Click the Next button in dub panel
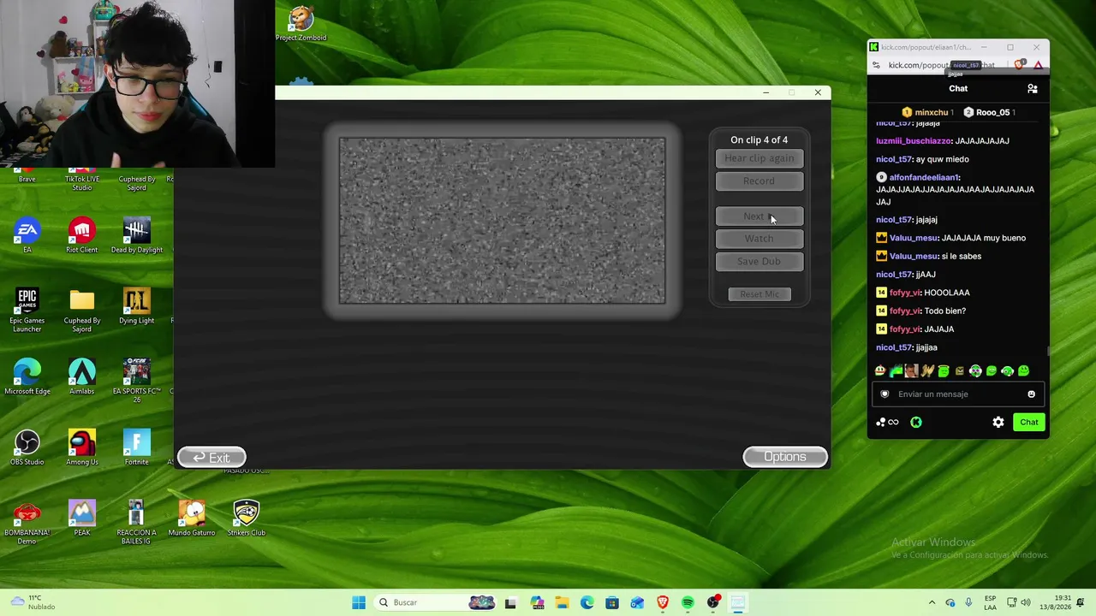 pyautogui.click(x=759, y=216)
